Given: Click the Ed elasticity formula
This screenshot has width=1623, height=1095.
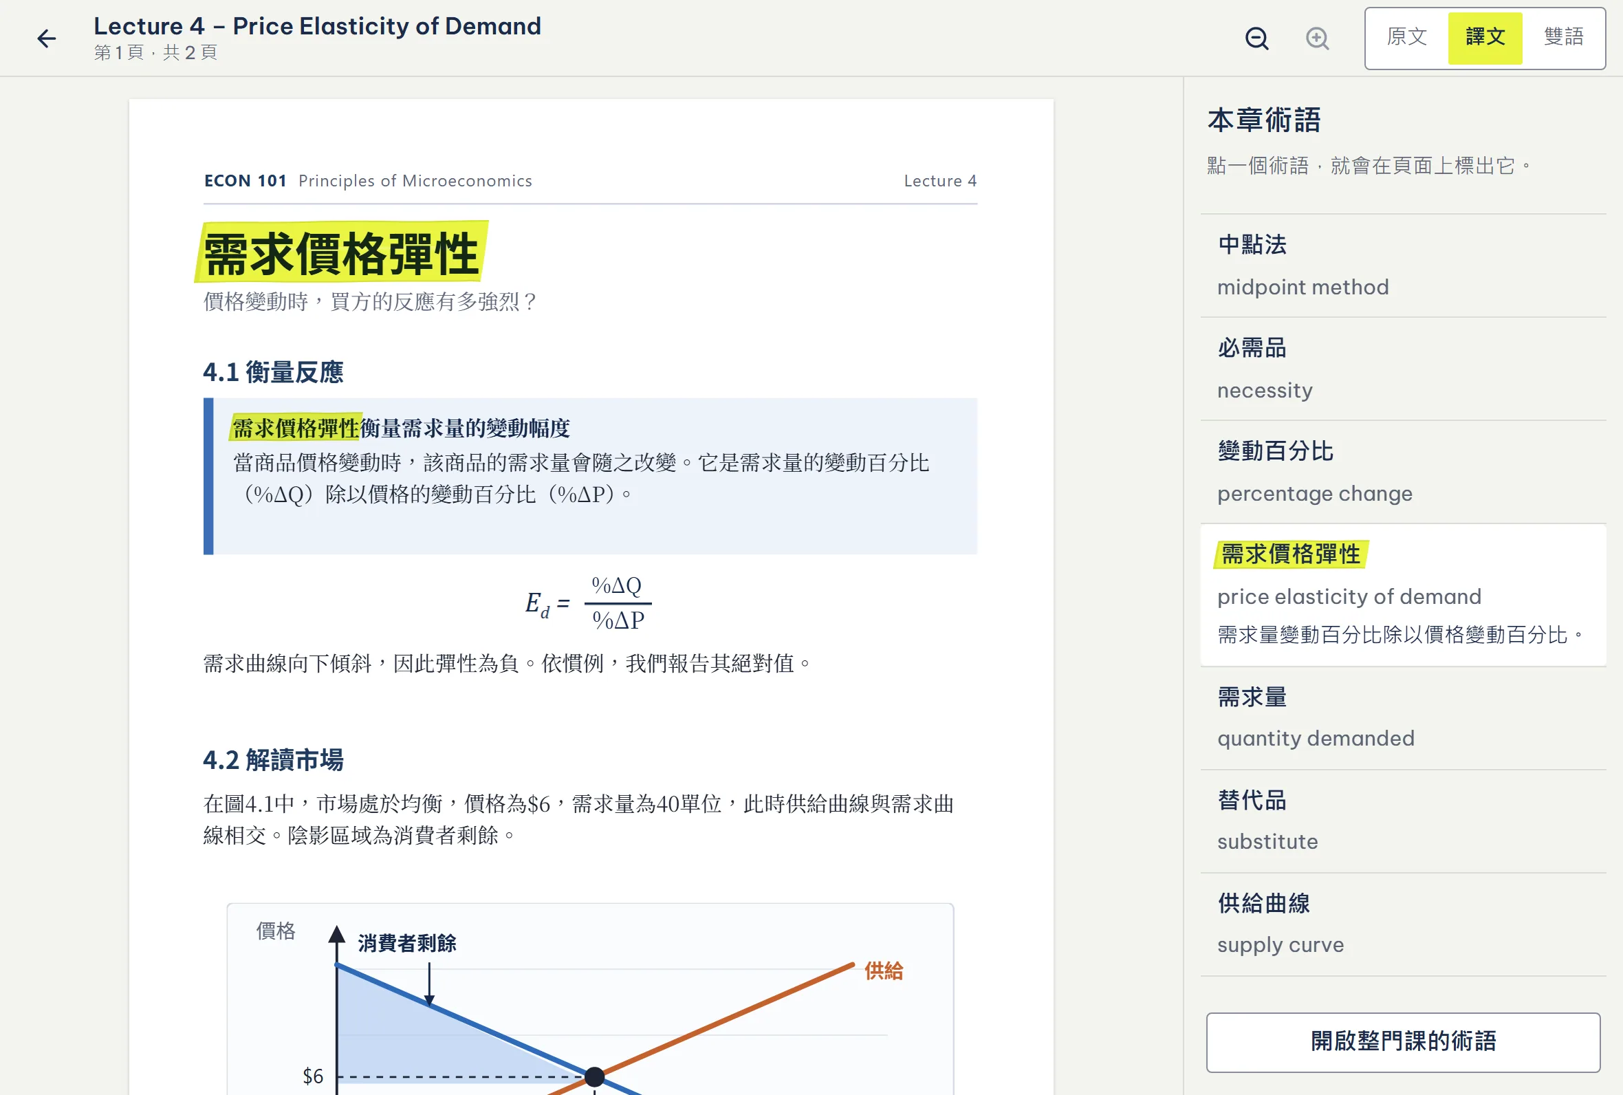Looking at the screenshot, I should 588,603.
